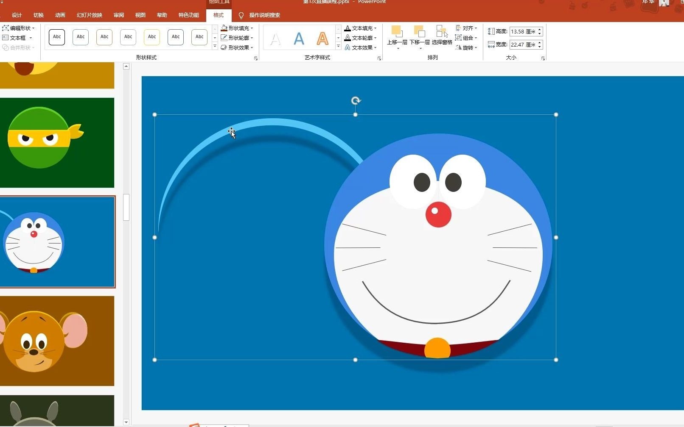684x427 pixels.
Task: Click the 操作说明搜索 search box
Action: tap(265, 15)
